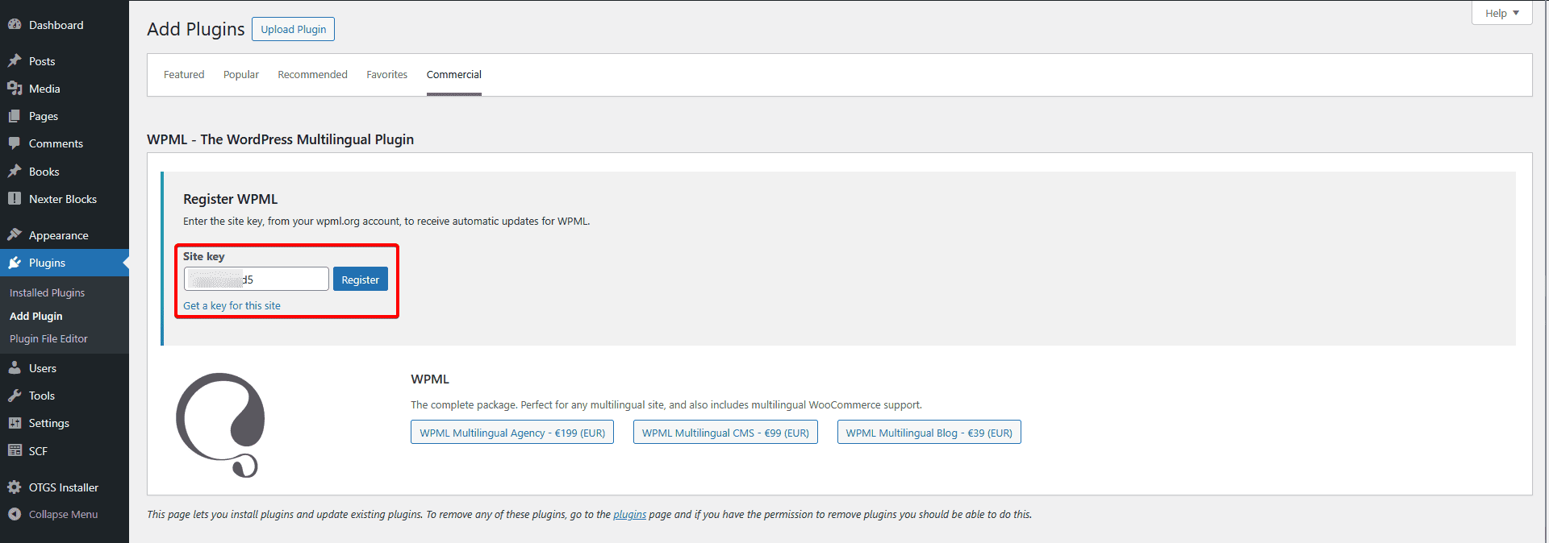Open Nexter Blocks menu label
1549x543 pixels.
coord(63,199)
